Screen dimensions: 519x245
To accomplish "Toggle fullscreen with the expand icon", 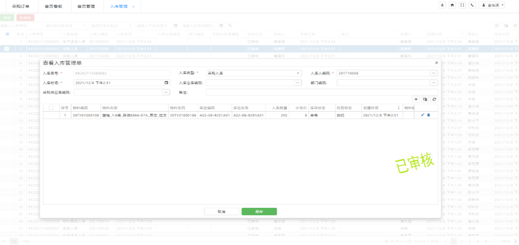I will point(462,5).
